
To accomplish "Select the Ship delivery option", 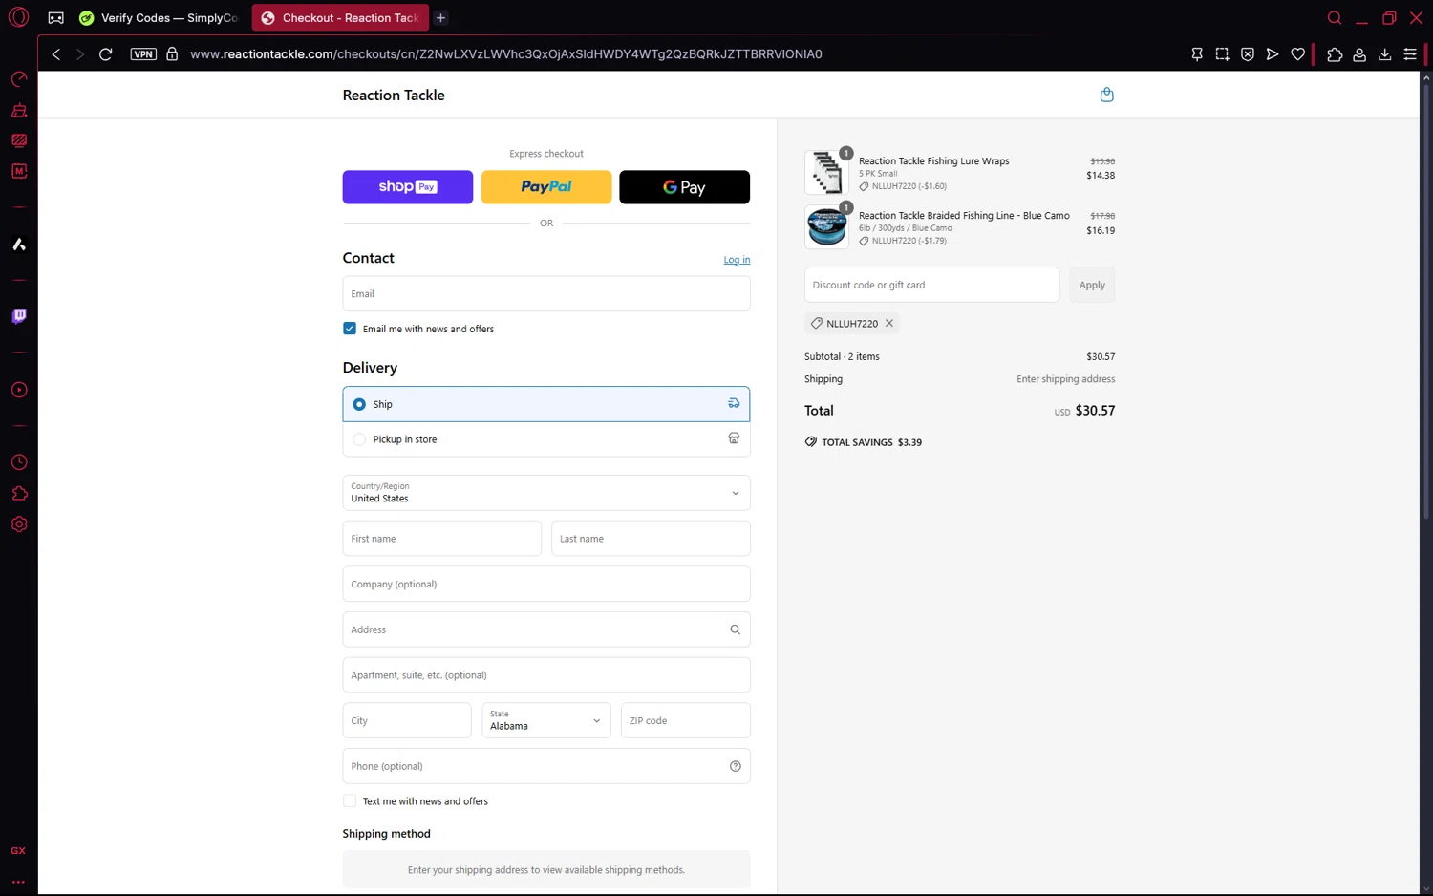I will click(x=546, y=404).
